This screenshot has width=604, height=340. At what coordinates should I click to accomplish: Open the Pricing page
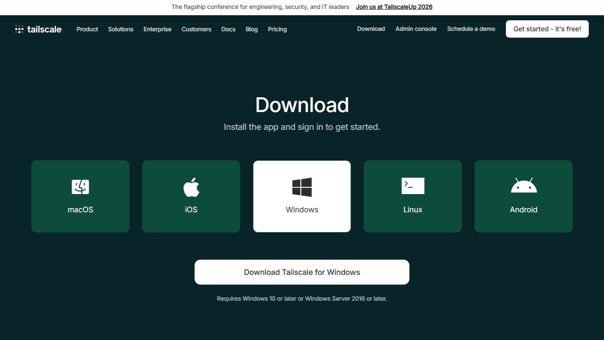(x=277, y=29)
